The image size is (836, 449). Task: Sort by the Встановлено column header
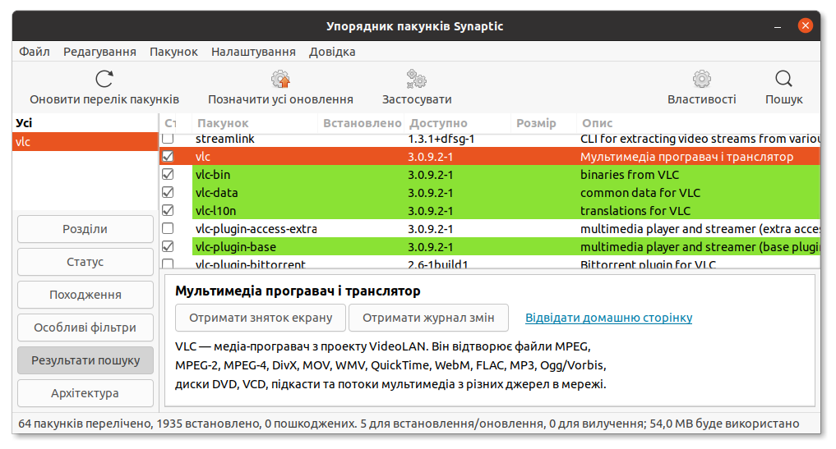click(362, 123)
